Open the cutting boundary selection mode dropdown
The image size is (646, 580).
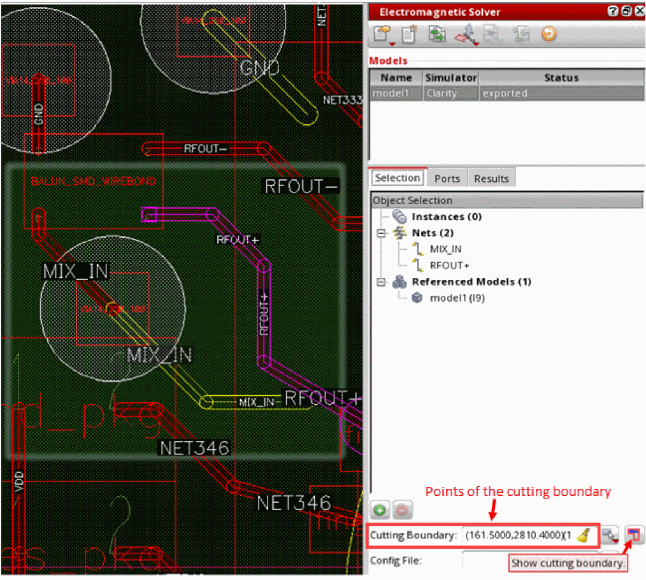point(616,540)
